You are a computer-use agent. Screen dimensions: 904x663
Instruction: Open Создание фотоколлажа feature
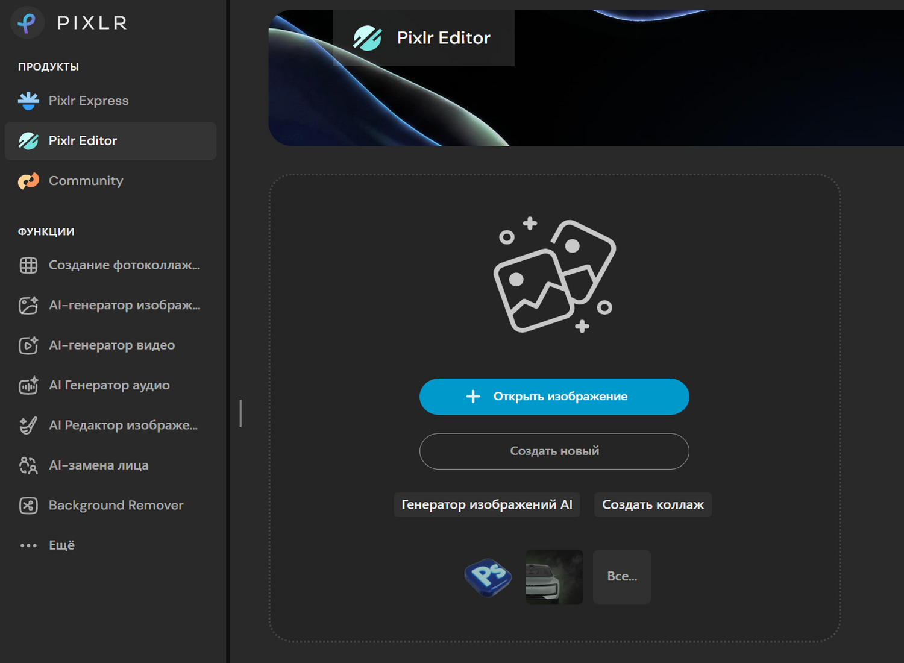[110, 265]
